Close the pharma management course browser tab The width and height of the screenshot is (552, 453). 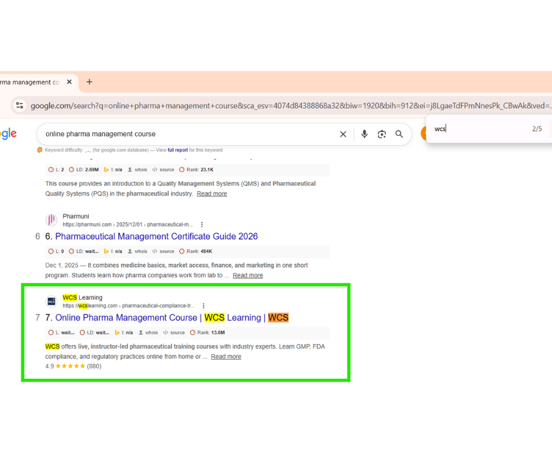click(69, 82)
